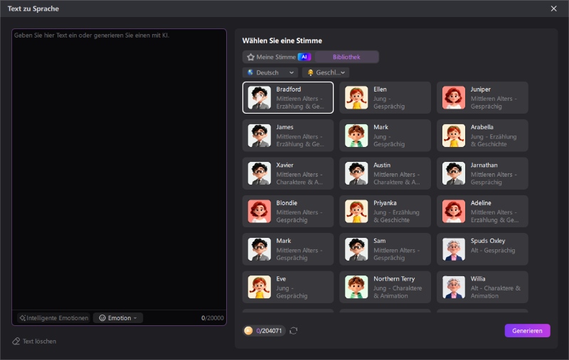Toggle Intelligente Emotionen option
Viewport: 569px width, 360px height.
click(54, 318)
